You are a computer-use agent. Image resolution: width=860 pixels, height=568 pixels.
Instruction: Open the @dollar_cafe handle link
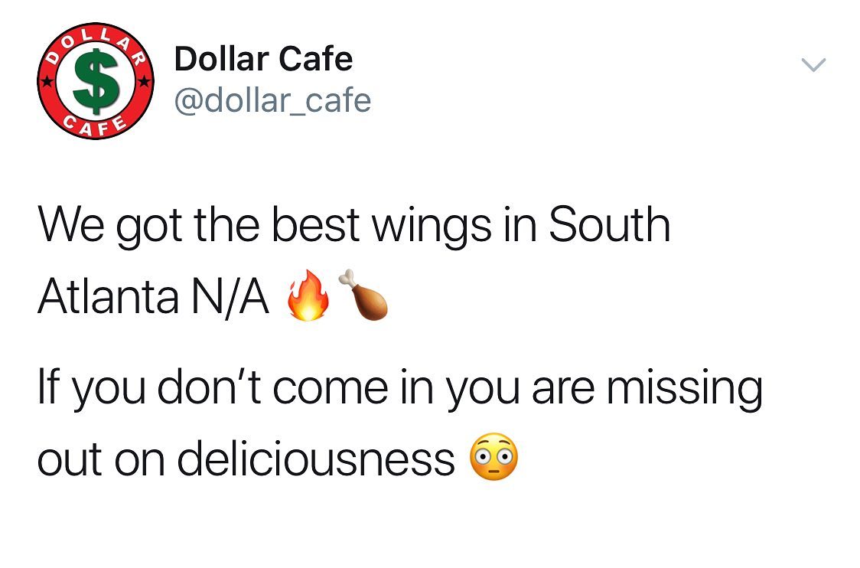click(272, 100)
